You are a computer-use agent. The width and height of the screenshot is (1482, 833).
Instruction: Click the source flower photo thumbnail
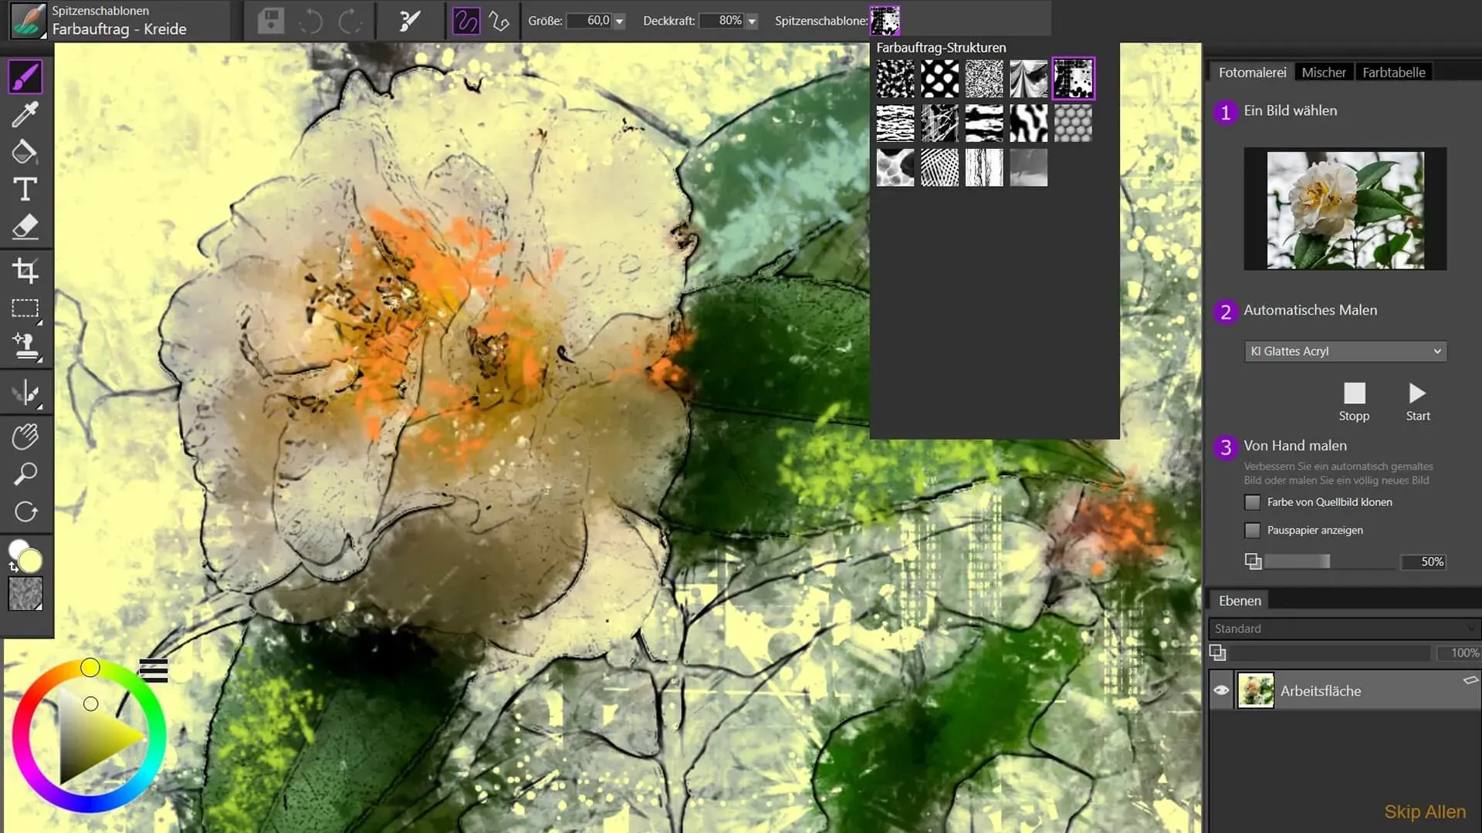click(x=1345, y=209)
